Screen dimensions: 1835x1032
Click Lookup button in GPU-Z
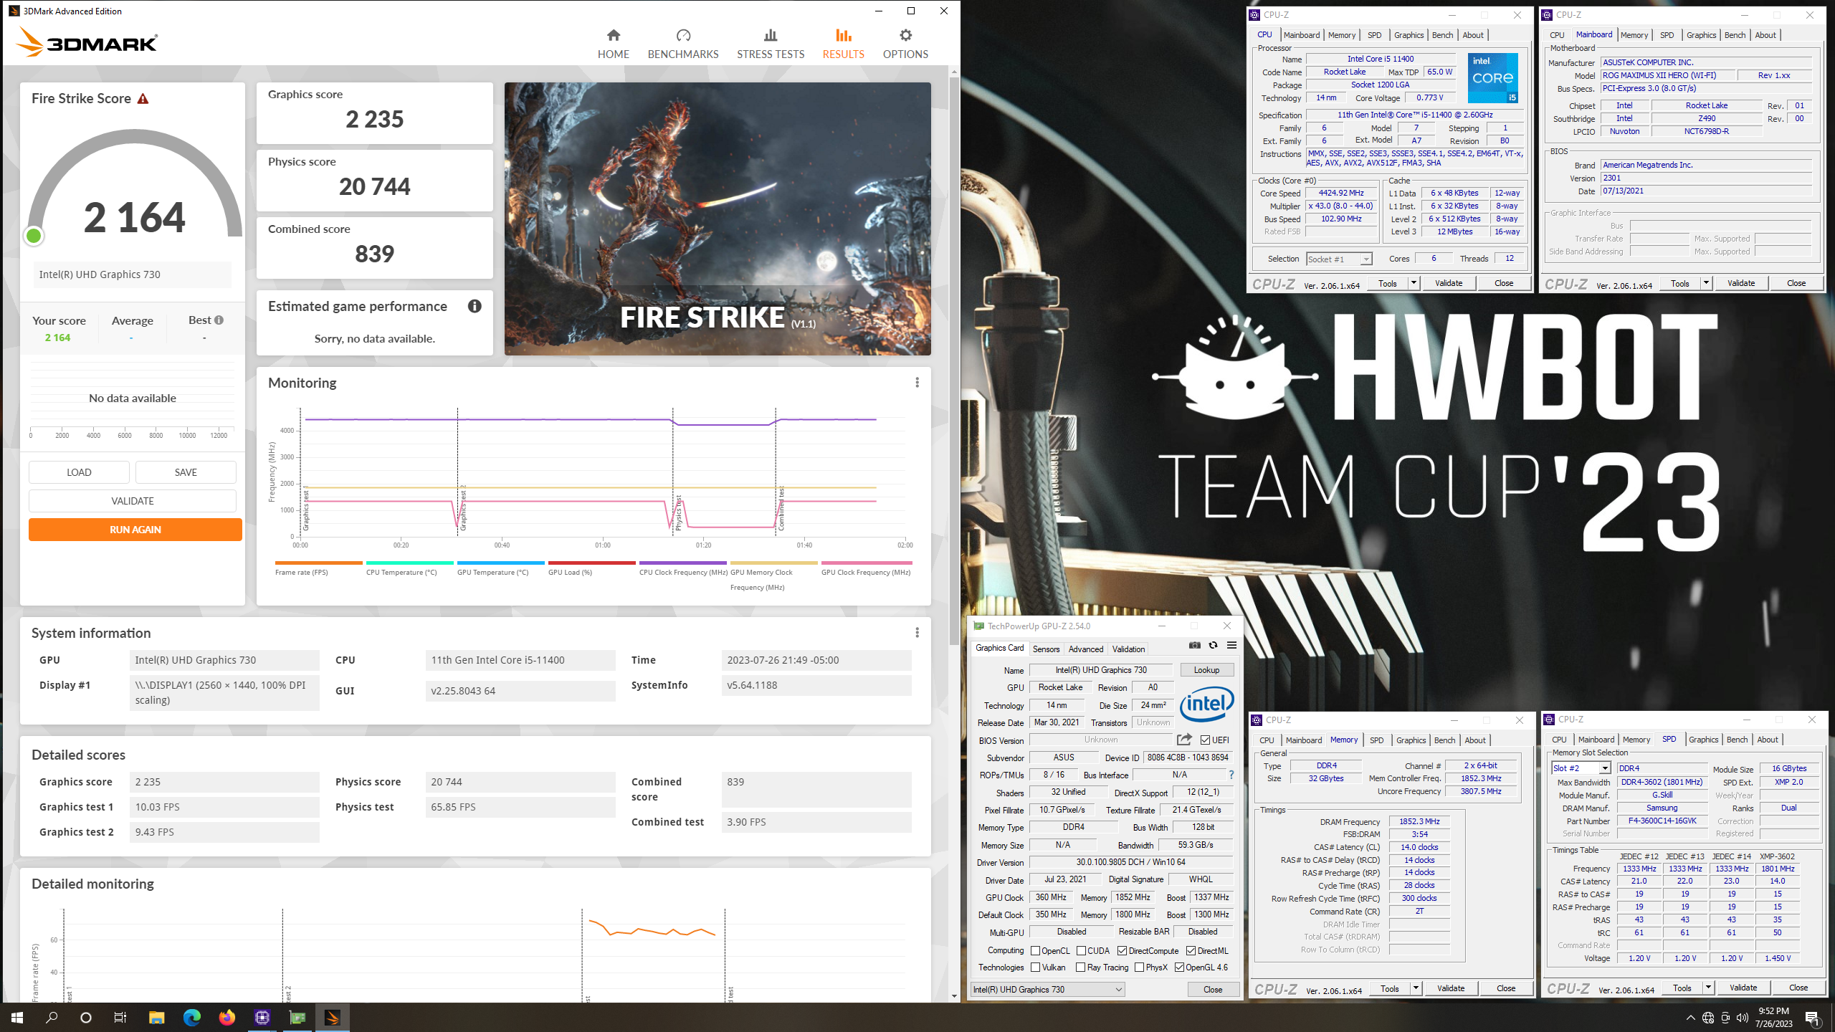pyautogui.click(x=1206, y=670)
